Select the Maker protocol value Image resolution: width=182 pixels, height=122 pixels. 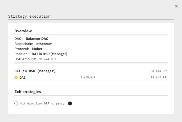click(37, 49)
